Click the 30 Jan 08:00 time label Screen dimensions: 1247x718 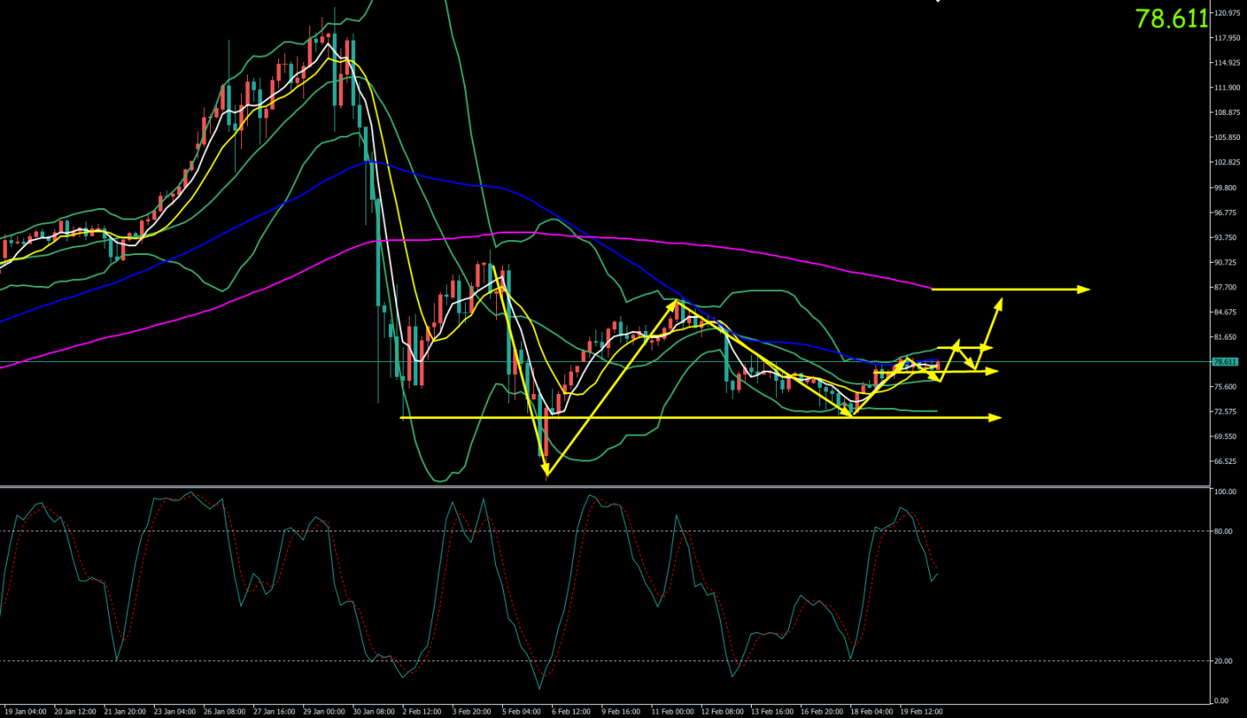(372, 712)
